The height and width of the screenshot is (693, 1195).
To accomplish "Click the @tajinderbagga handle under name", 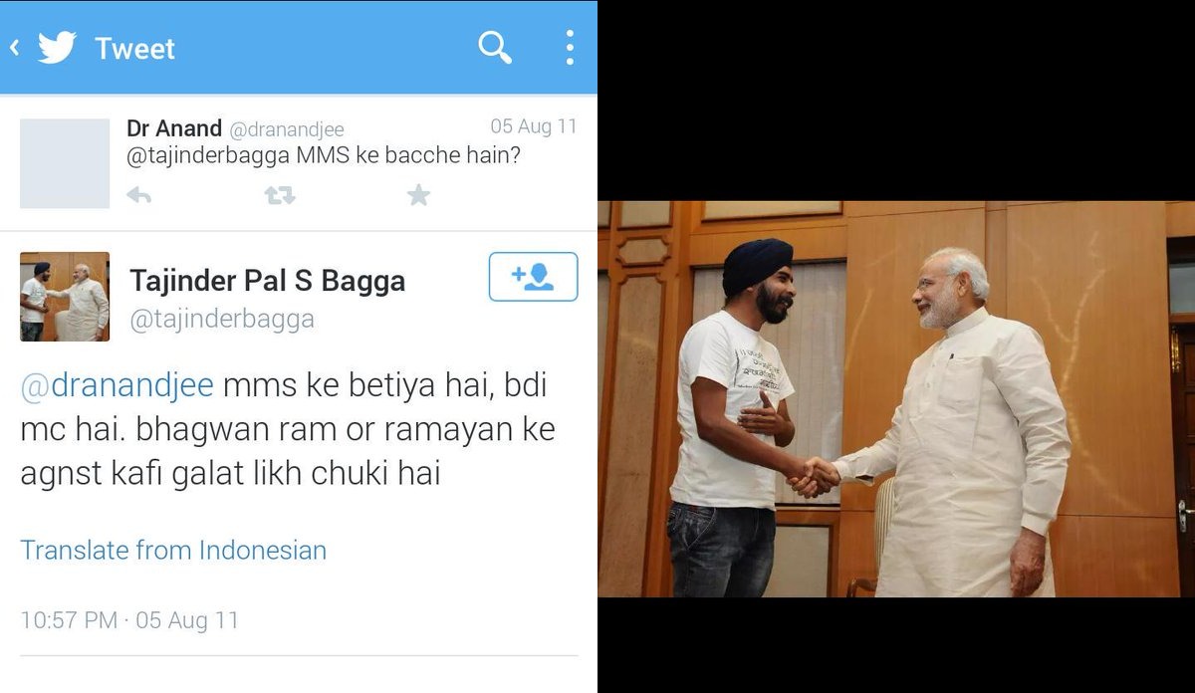I will pos(222,319).
